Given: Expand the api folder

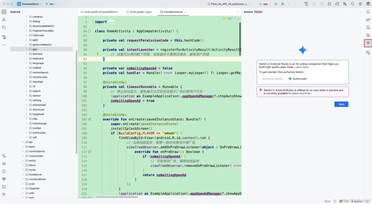Looking at the screenshot, I should [23, 142].
